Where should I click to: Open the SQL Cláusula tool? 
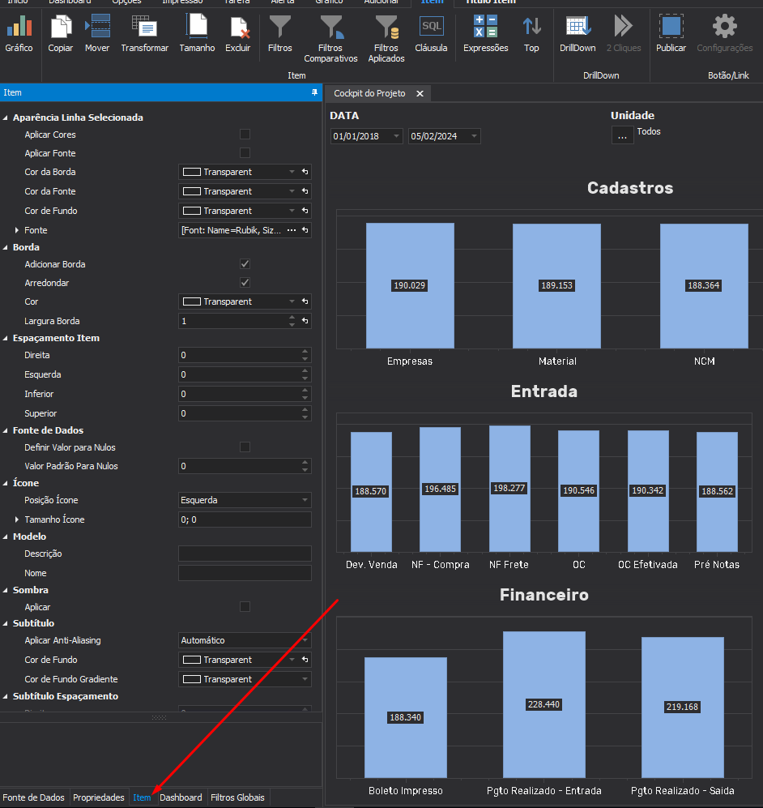pos(432,33)
